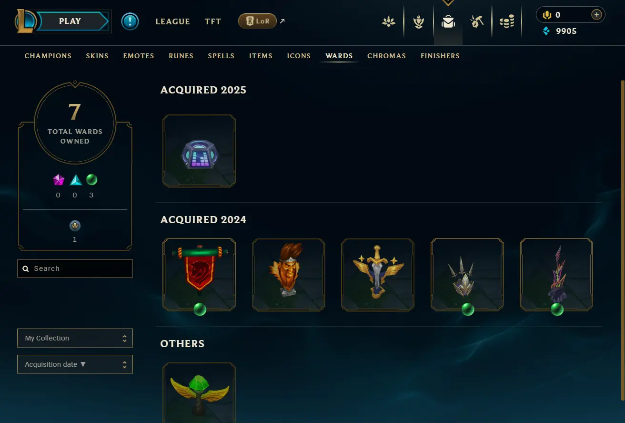Add RP with the plus icon
Image resolution: width=625 pixels, height=423 pixels.
pos(596,15)
